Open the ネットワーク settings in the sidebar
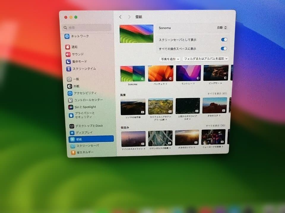The height and width of the screenshot is (213, 285). [80, 36]
